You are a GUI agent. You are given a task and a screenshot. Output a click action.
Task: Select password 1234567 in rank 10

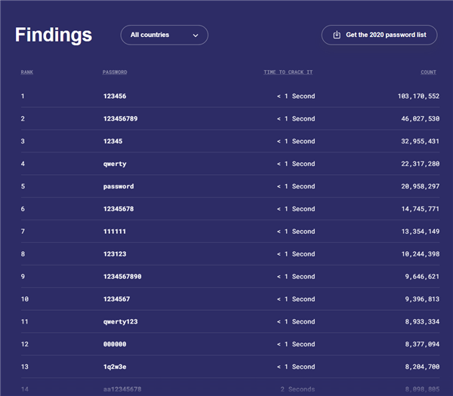pyautogui.click(x=117, y=299)
